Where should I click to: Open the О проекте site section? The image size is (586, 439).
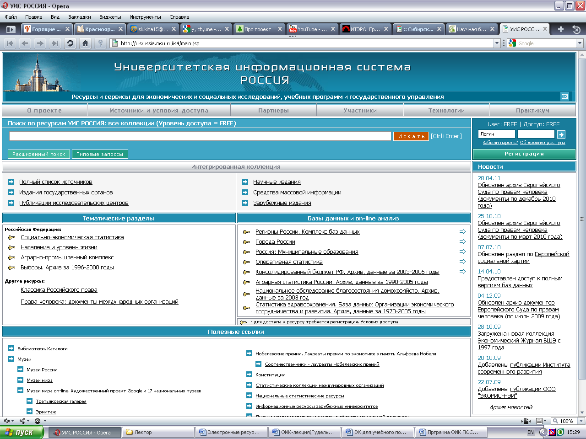44,110
